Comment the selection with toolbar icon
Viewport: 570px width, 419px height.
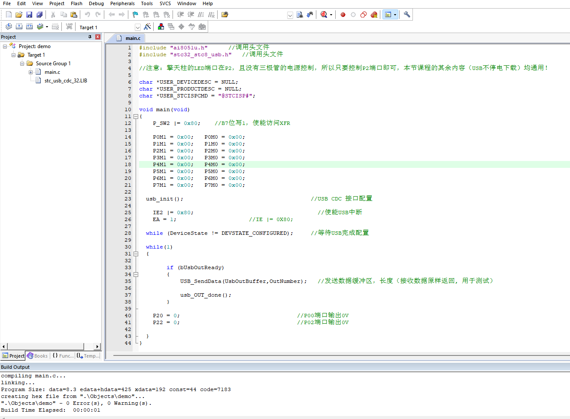(201, 15)
